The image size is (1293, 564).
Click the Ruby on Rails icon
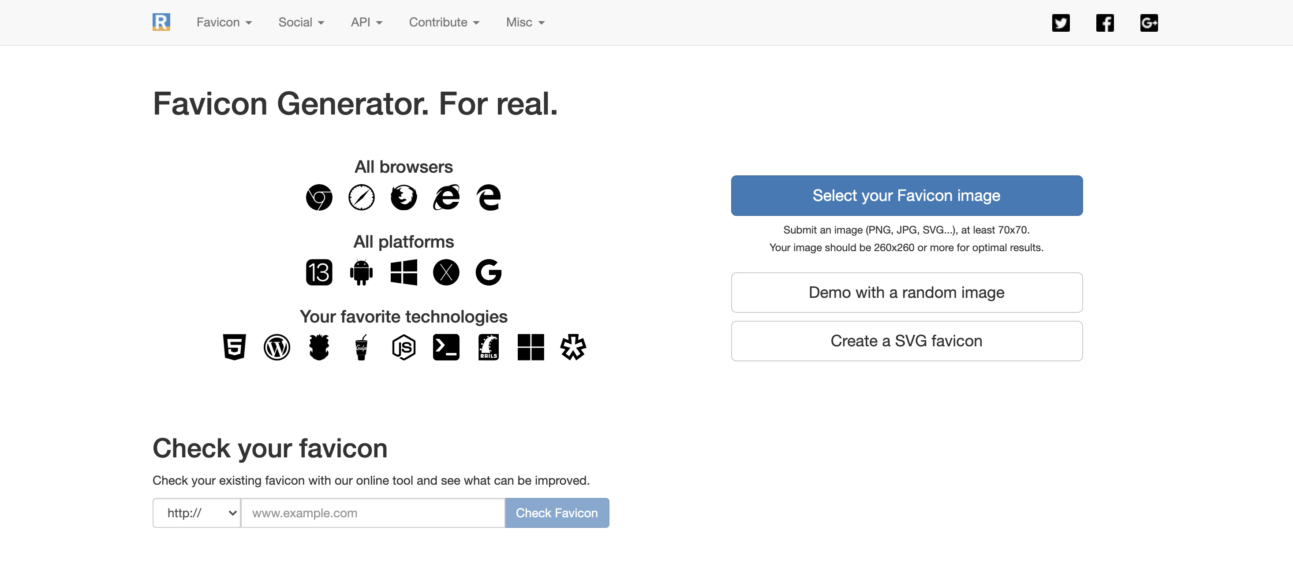click(x=488, y=347)
